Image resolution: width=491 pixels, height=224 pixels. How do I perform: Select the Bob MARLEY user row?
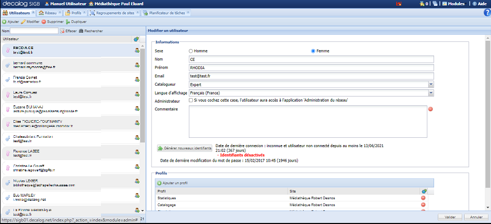point(71,197)
